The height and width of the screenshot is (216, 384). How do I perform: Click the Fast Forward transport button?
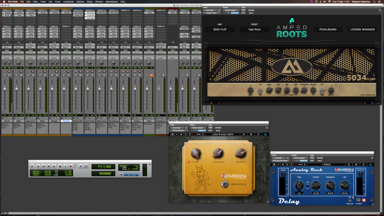[49, 166]
